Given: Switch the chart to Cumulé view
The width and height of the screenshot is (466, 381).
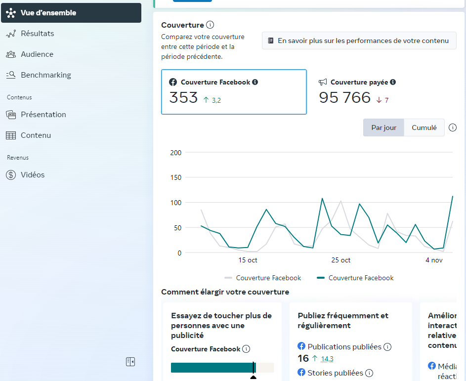Looking at the screenshot, I should pyautogui.click(x=424, y=127).
